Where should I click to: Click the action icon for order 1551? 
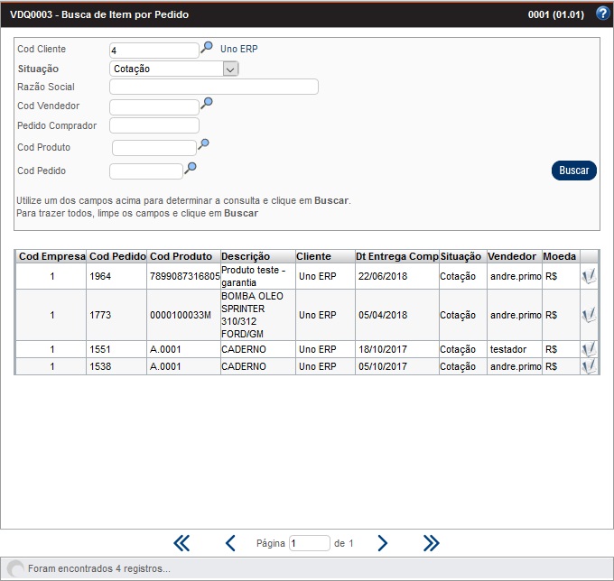tap(589, 349)
